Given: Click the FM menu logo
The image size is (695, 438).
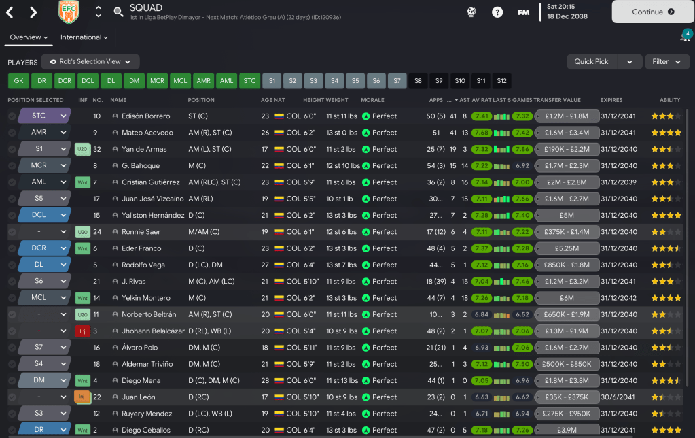Looking at the screenshot, I should (x=523, y=12).
